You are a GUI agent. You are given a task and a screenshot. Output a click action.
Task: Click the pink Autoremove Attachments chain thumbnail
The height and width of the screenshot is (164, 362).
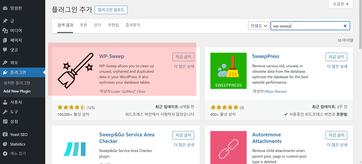pyautogui.click(x=228, y=147)
